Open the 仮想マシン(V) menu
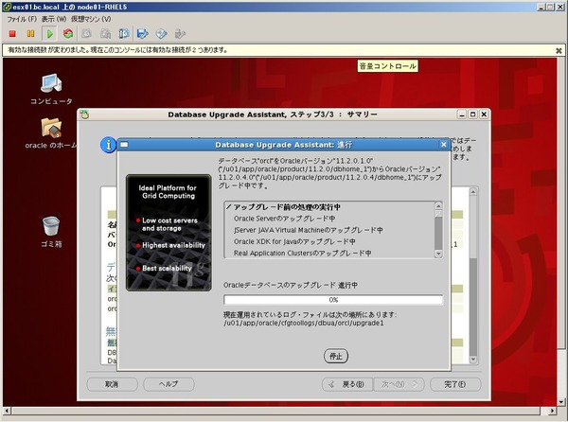The height and width of the screenshot is (422, 568). 91,19
